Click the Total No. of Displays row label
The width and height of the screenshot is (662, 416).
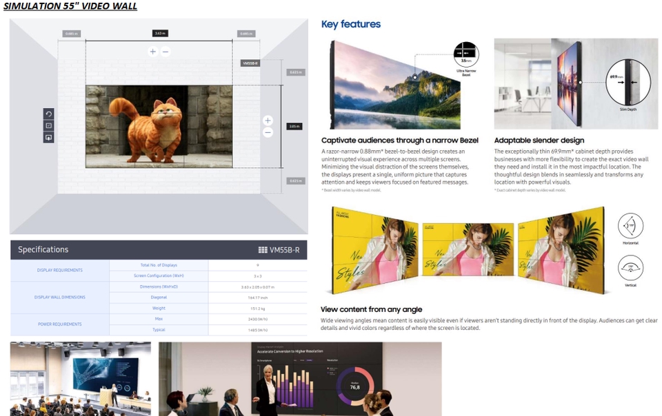159,265
